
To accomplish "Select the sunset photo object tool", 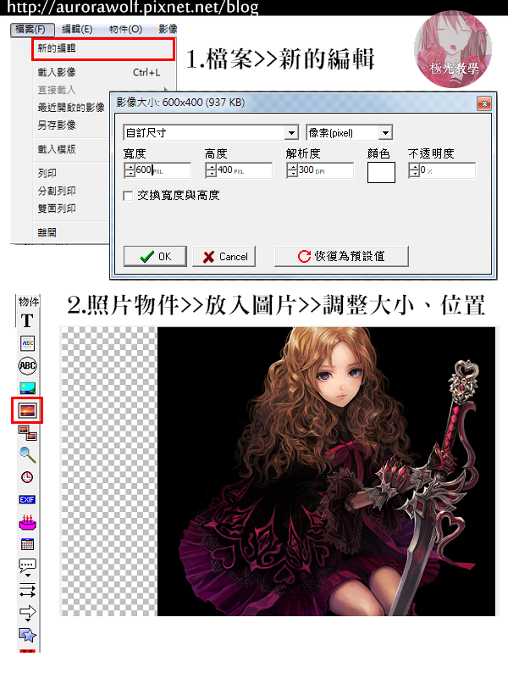I will point(27,410).
